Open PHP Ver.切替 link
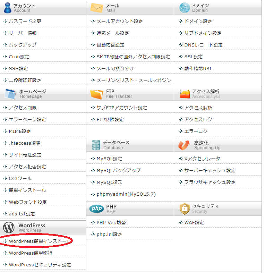This screenshot has width=265, height=273. pyautogui.click(x=111, y=222)
